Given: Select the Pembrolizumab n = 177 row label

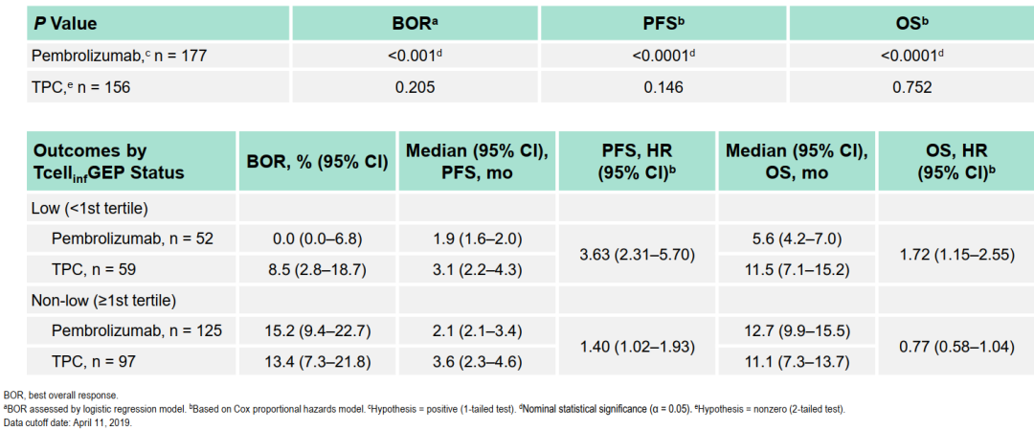Looking at the screenshot, I should pos(120,56).
